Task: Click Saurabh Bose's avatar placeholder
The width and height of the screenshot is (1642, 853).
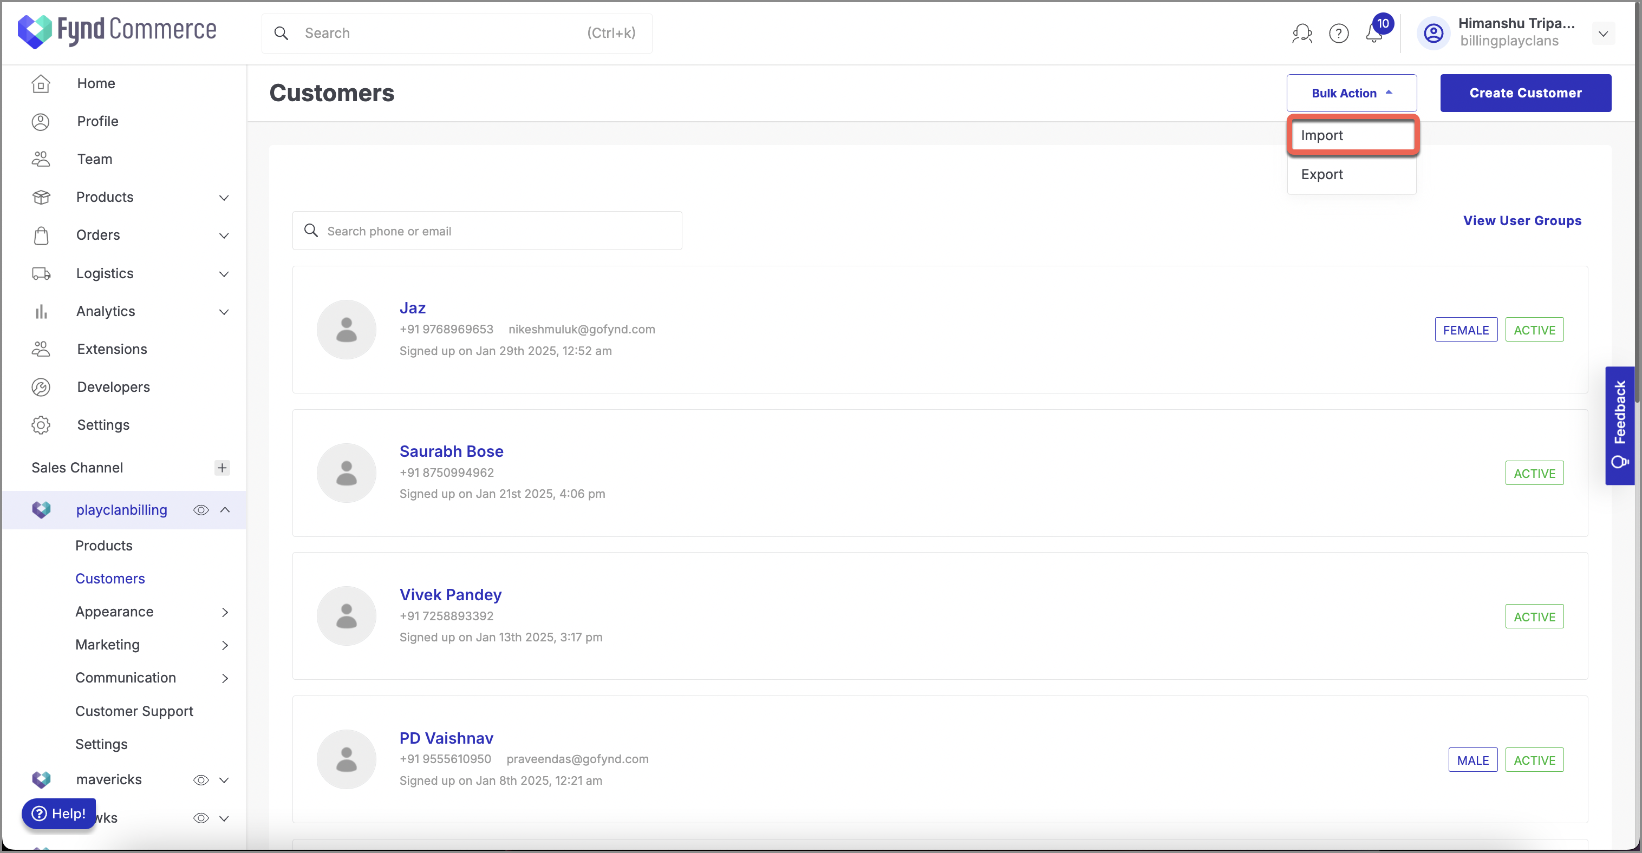Action: pyautogui.click(x=346, y=473)
